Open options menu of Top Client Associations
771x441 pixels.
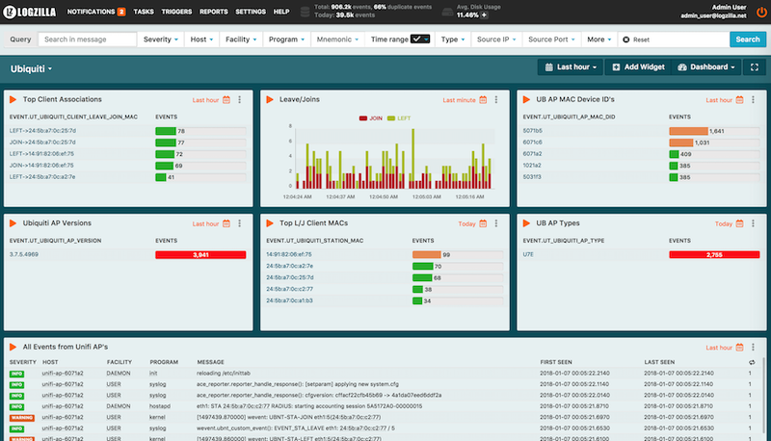pyautogui.click(x=239, y=100)
